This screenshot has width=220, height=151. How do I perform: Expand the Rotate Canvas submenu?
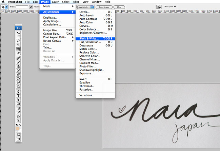tap(57, 41)
